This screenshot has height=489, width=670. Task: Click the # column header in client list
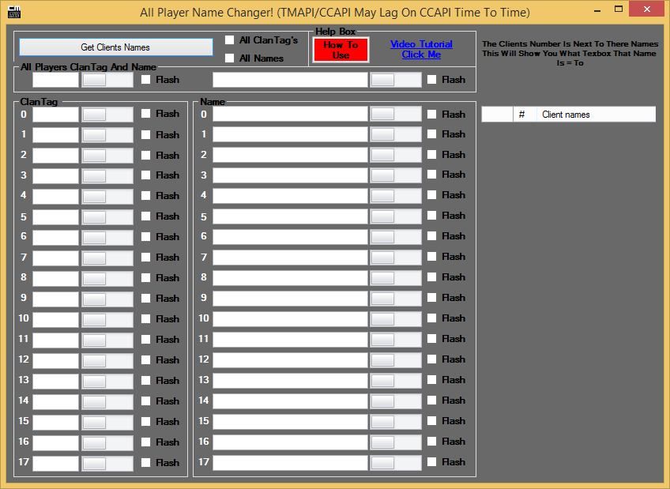[522, 115]
